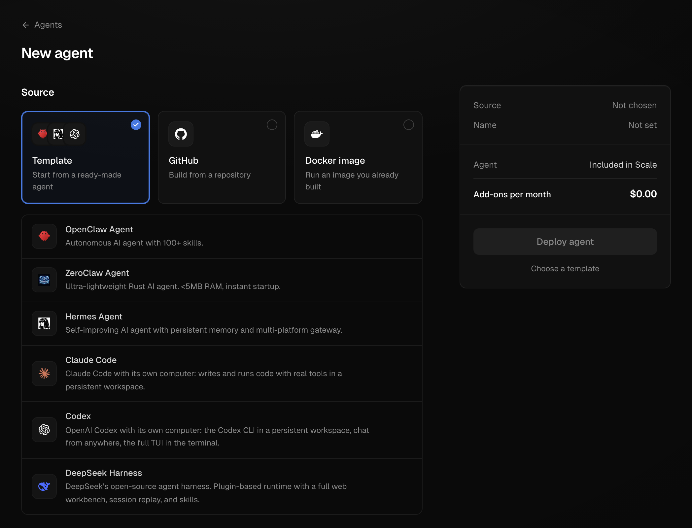Click the 'Choose a template' hint text
This screenshot has height=528, width=692.
565,269
